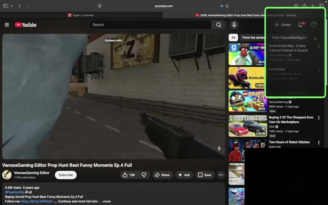Open ODS channel name
328x205 pixels.
click(272, 127)
